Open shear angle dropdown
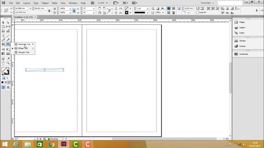Viewport: 264px width, 148px height. (x=94, y=13)
